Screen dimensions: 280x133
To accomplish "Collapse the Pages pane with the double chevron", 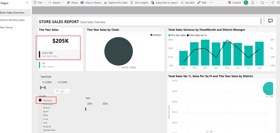I will pyautogui.click(x=27, y=3).
